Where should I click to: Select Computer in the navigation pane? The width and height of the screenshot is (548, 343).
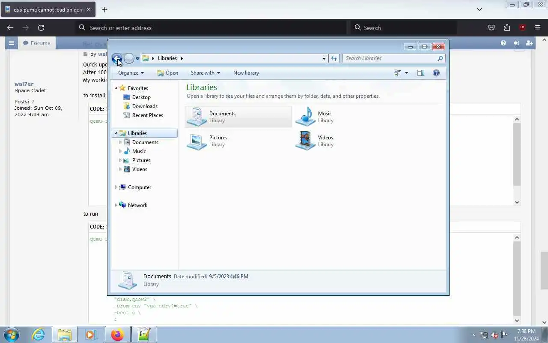tap(139, 187)
